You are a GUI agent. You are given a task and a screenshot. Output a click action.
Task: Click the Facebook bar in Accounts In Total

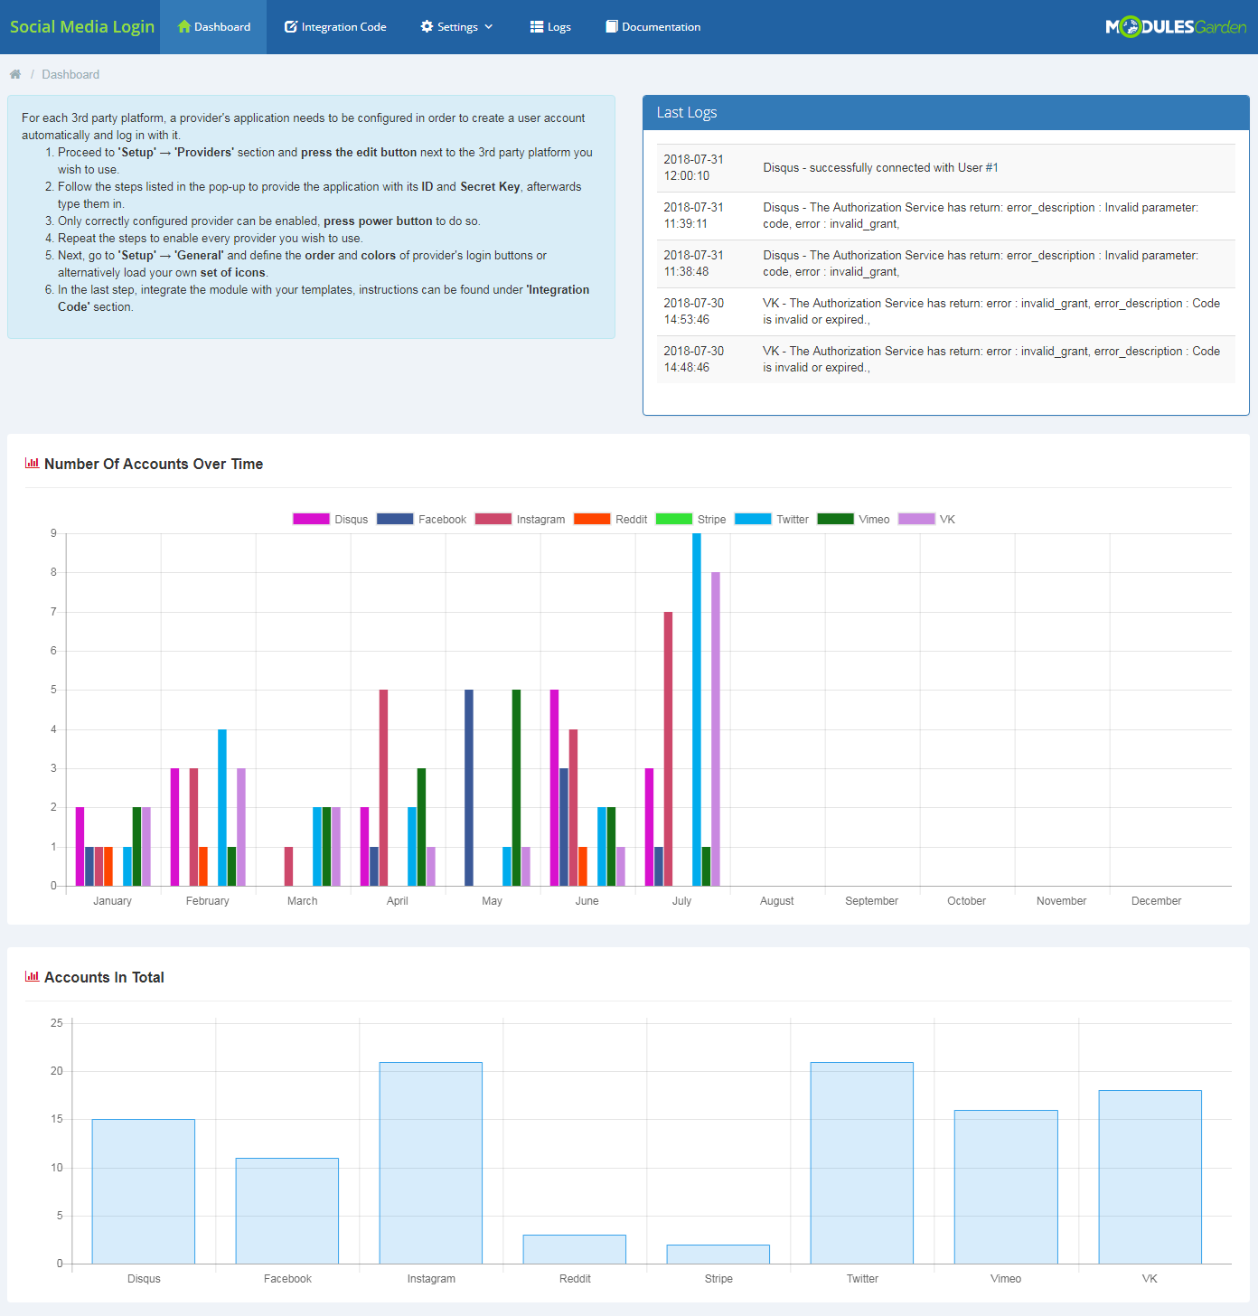[x=287, y=1210]
